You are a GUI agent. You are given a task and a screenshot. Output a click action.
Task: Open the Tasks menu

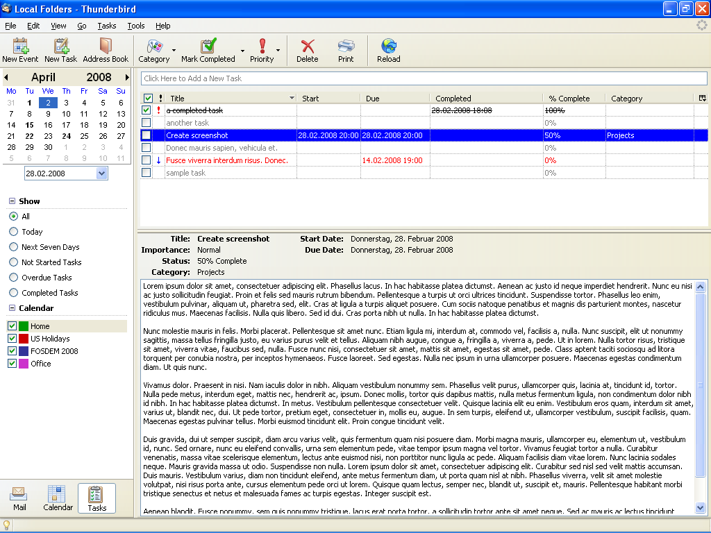pos(106,26)
